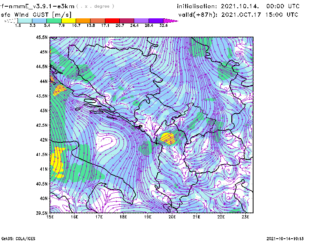This screenshot has height=241, width=312.
Task: Click the green 5.4-7.9 legend swatch
Action: click(x=54, y=21)
